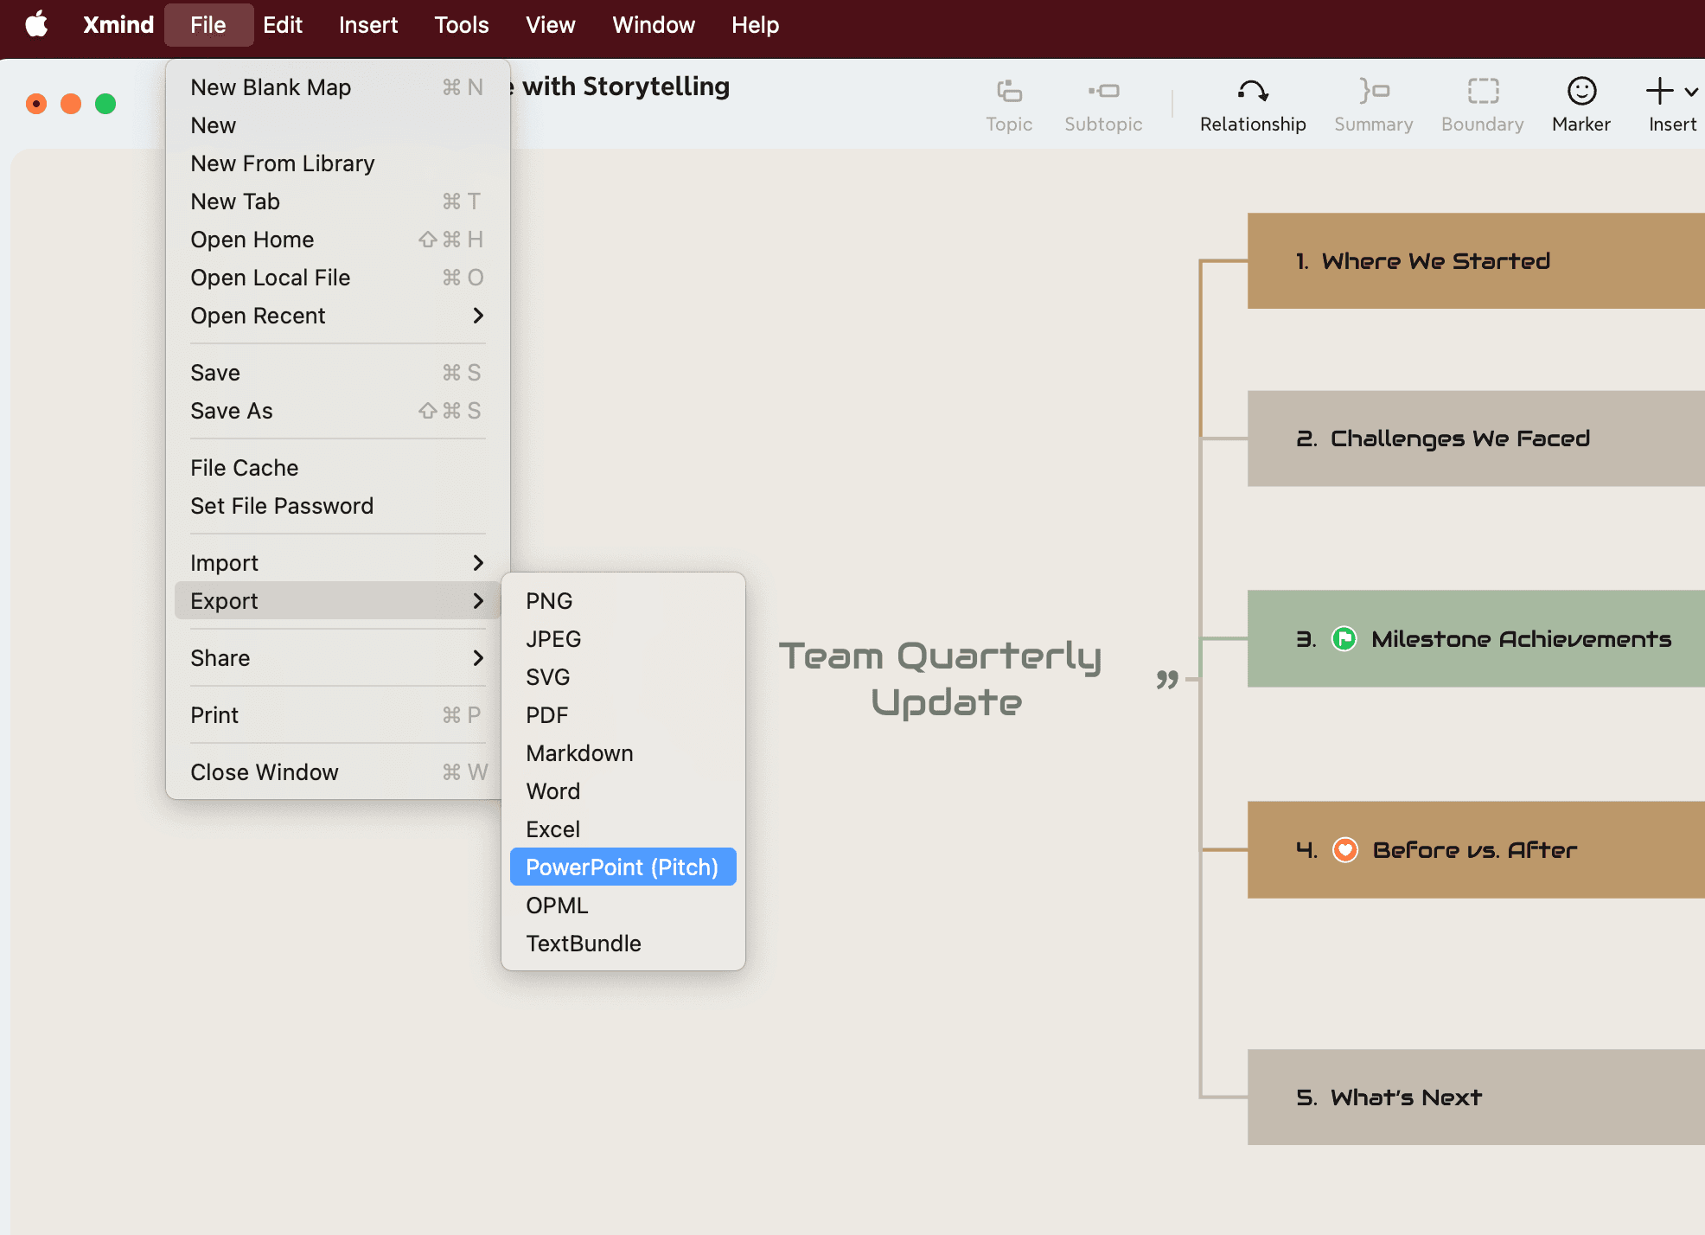The image size is (1705, 1235).
Task: Select the Team Quarterly Update central topic
Action: [942, 679]
